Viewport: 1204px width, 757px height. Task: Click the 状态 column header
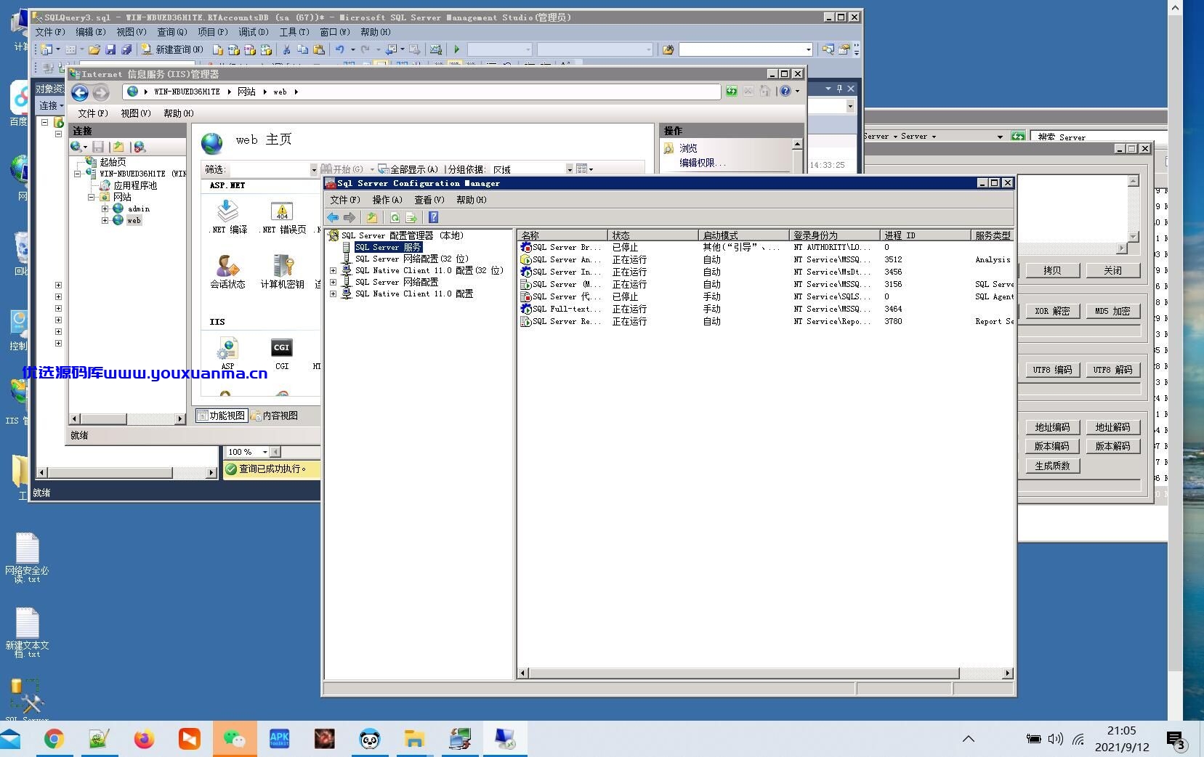coord(652,235)
